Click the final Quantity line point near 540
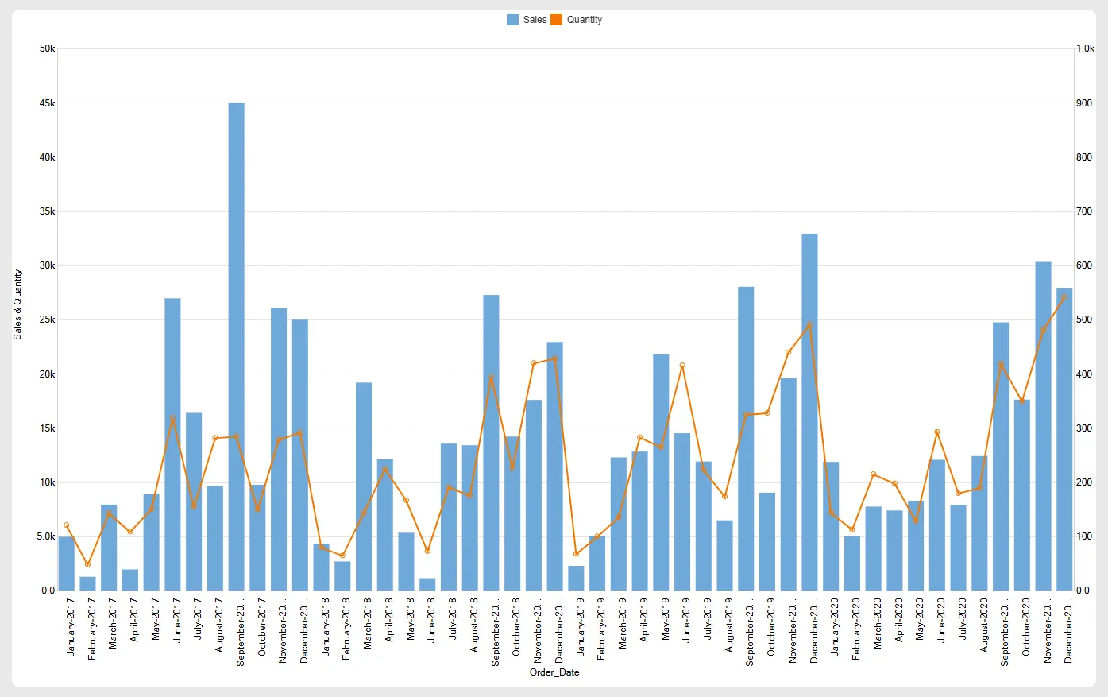The height and width of the screenshot is (697, 1108). tap(1064, 297)
